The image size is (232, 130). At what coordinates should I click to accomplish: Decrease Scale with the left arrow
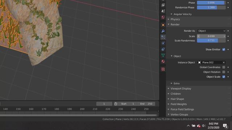198,36
